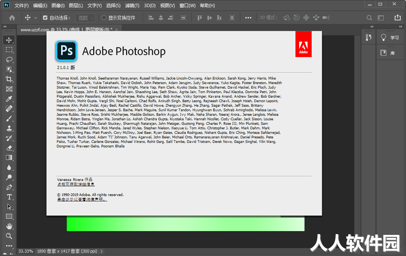Open the search magnifier in options bar
406x256 pixels.
pos(369,18)
